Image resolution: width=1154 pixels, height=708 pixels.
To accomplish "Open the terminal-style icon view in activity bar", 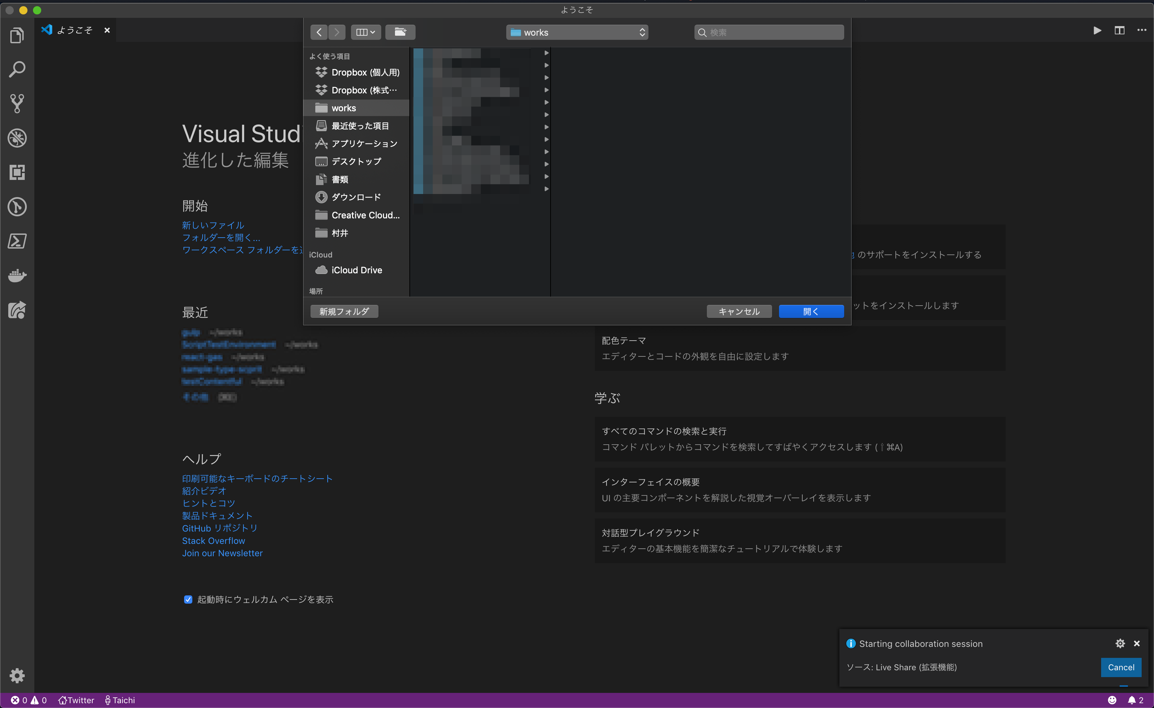I will pyautogui.click(x=17, y=241).
